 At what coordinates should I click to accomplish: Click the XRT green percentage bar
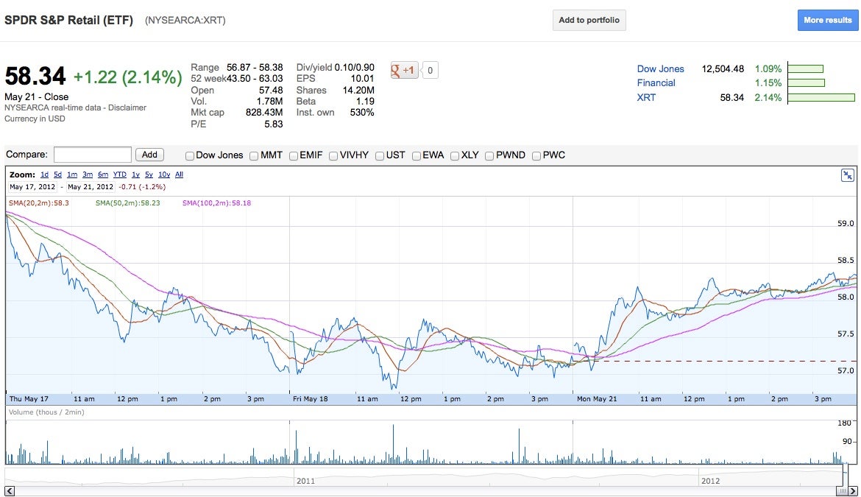coord(821,98)
